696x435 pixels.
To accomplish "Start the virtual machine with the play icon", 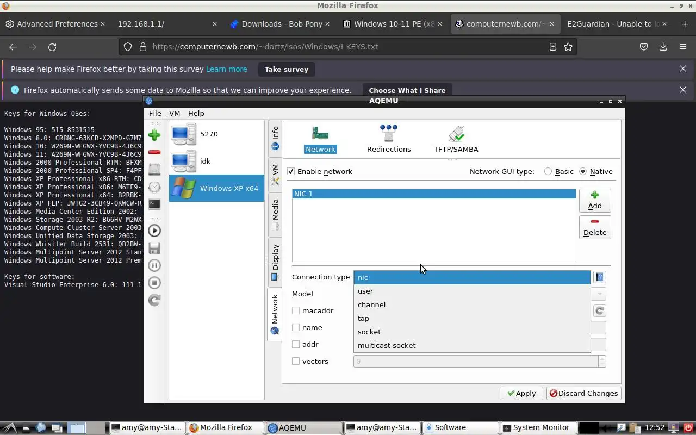I will 154,231.
